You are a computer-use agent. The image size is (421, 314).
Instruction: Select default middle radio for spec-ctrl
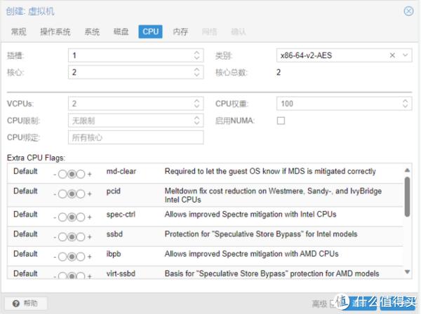pos(72,217)
